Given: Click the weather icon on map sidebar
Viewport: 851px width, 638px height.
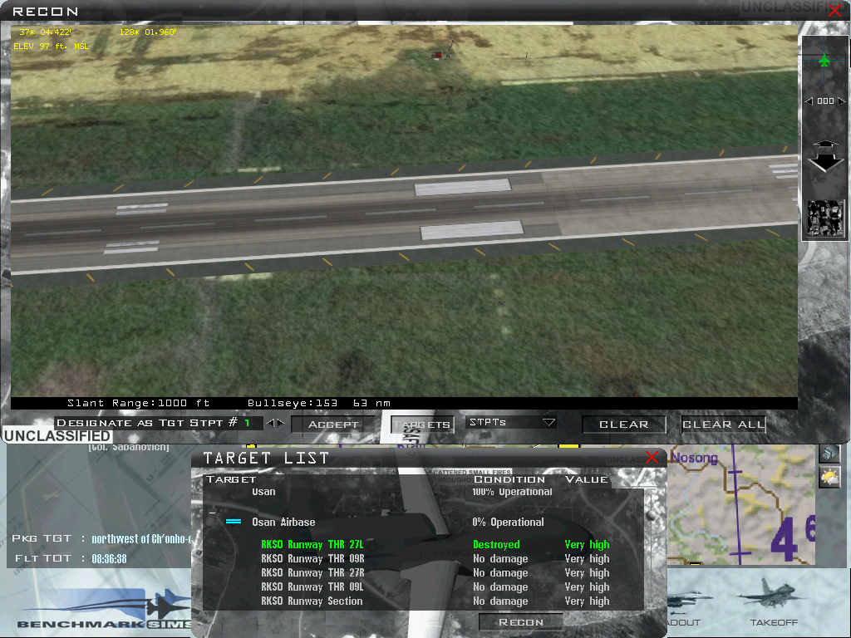Looking at the screenshot, I should [x=829, y=478].
